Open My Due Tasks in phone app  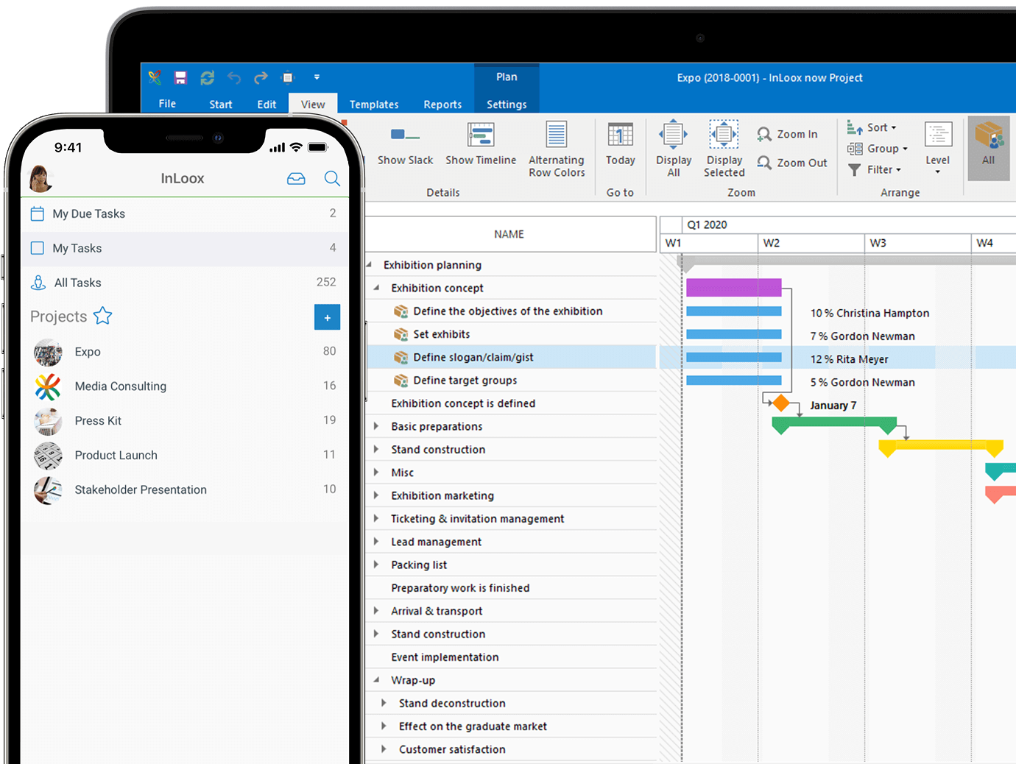(x=184, y=213)
